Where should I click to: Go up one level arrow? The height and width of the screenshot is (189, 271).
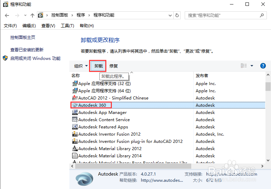[x=32, y=15]
